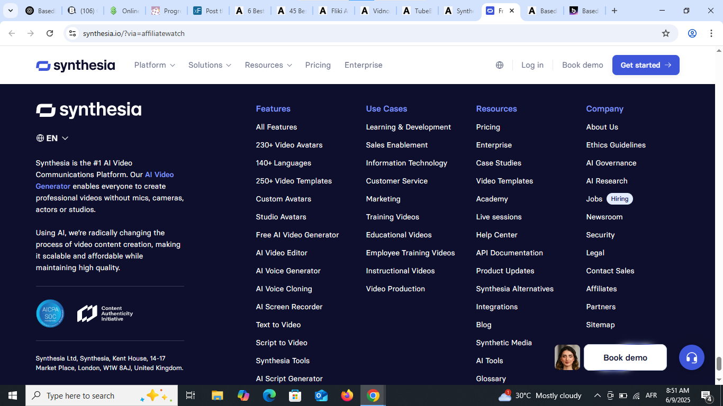Open Microsoft Store from taskbar

pyautogui.click(x=295, y=395)
